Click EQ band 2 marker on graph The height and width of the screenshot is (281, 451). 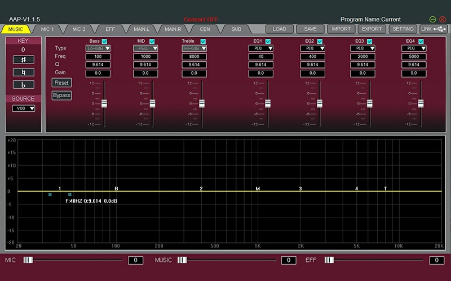pyautogui.click(x=201, y=188)
